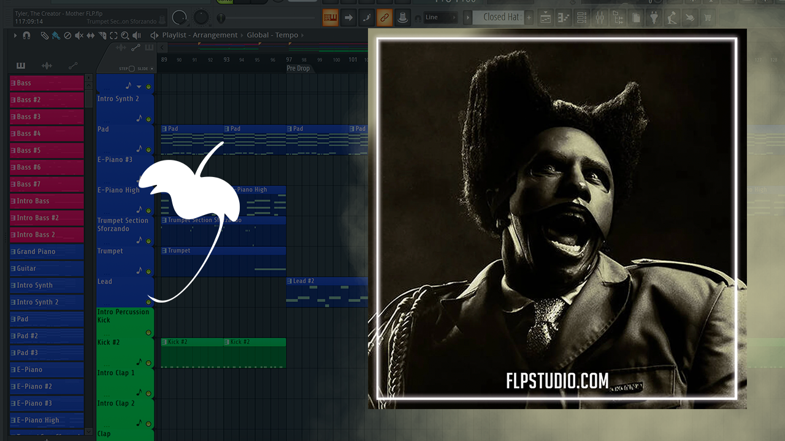Viewport: 785px width, 441px height.
Task: Enable the magnet snap icon
Action: [x=26, y=36]
